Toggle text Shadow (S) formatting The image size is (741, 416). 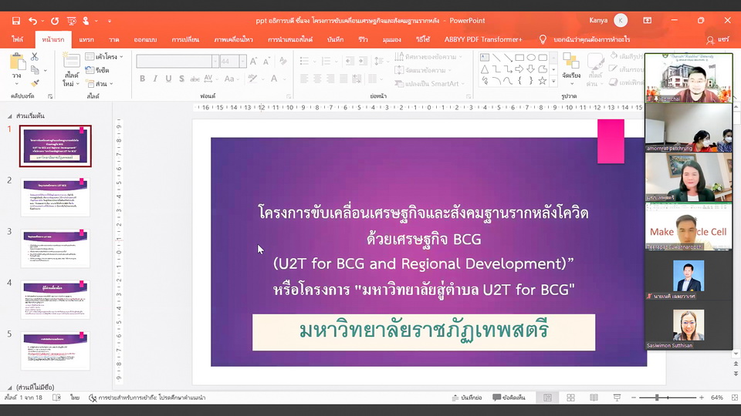181,79
